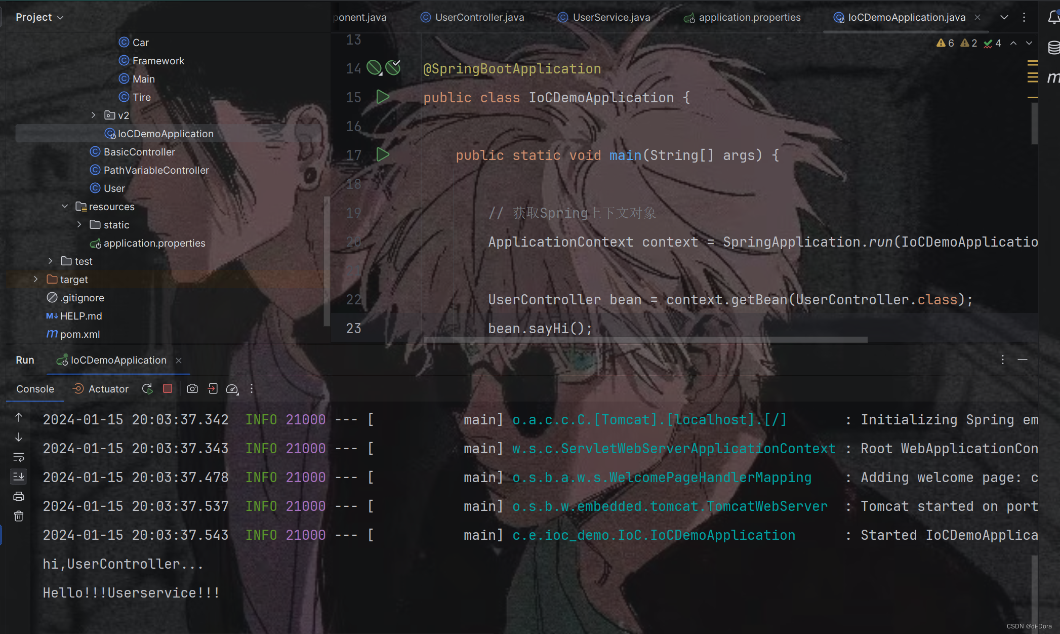This screenshot has height=634, width=1060.
Task: Click the editor horizontal scrollbar
Action: pos(645,340)
